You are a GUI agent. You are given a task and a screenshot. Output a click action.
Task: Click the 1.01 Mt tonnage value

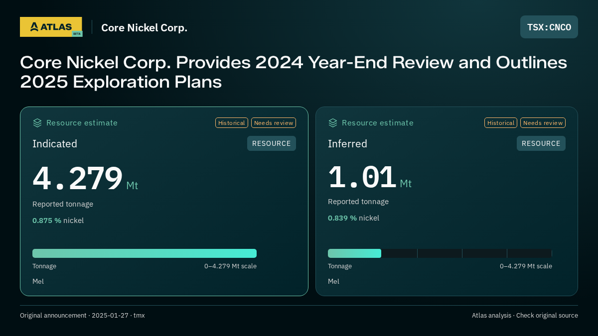[x=370, y=178]
